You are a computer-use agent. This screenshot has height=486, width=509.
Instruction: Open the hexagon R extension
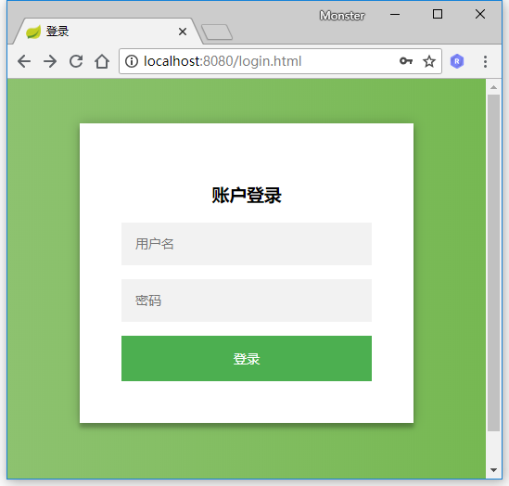pos(457,61)
